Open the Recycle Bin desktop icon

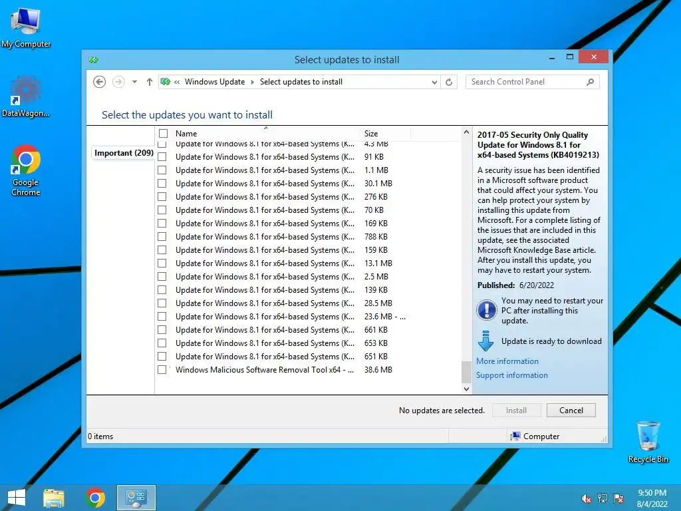point(648,442)
